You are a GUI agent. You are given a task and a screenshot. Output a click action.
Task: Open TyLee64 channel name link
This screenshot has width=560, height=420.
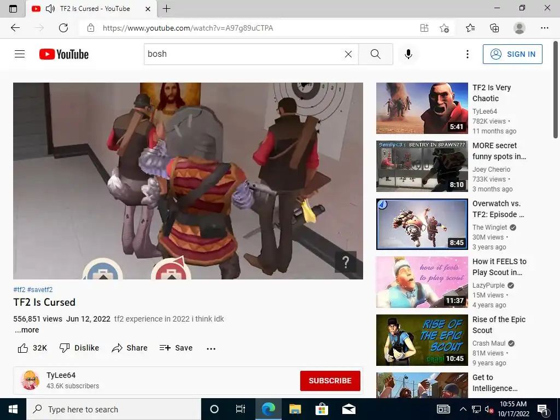(x=61, y=375)
